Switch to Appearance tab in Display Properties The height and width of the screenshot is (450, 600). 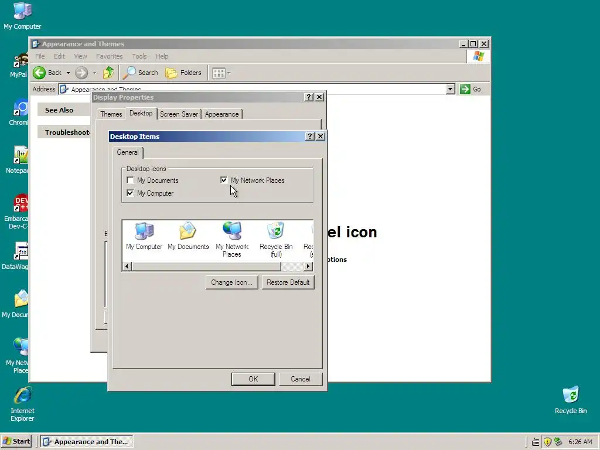coord(221,114)
